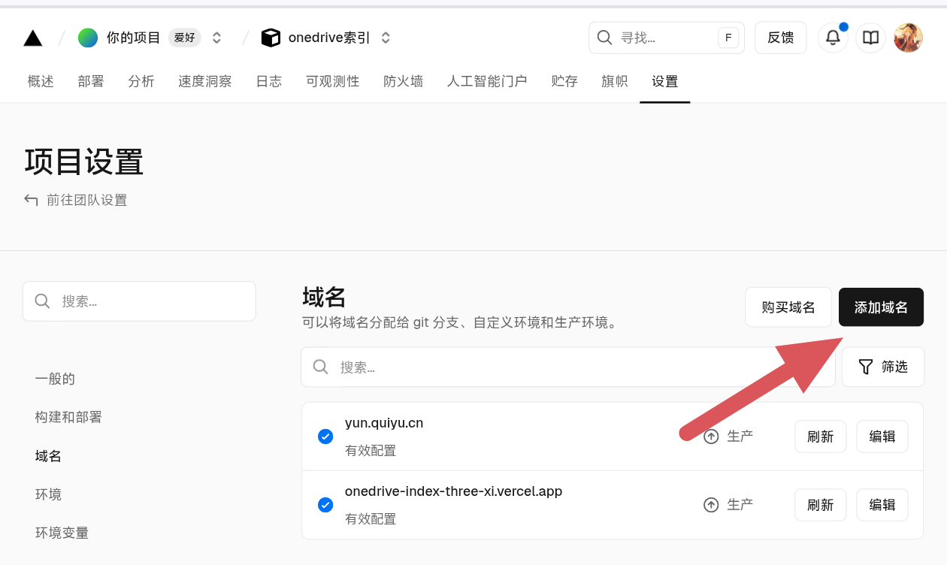Image resolution: width=947 pixels, height=565 pixels.
Task: Click the domain list 搜索 input field
Action: click(526, 367)
